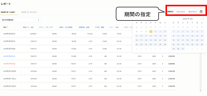Pick February 19 in the left calendar

point(151,40)
